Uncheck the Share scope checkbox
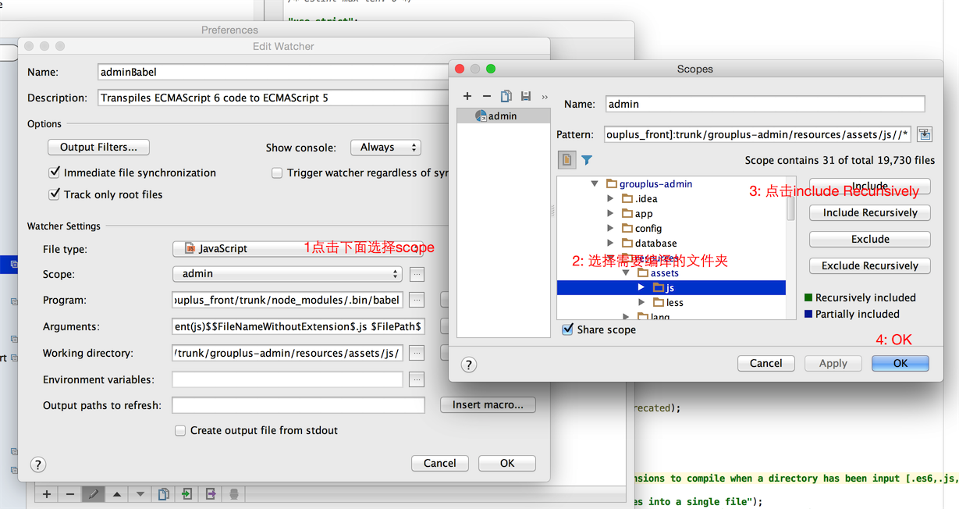This screenshot has width=959, height=509. point(567,329)
